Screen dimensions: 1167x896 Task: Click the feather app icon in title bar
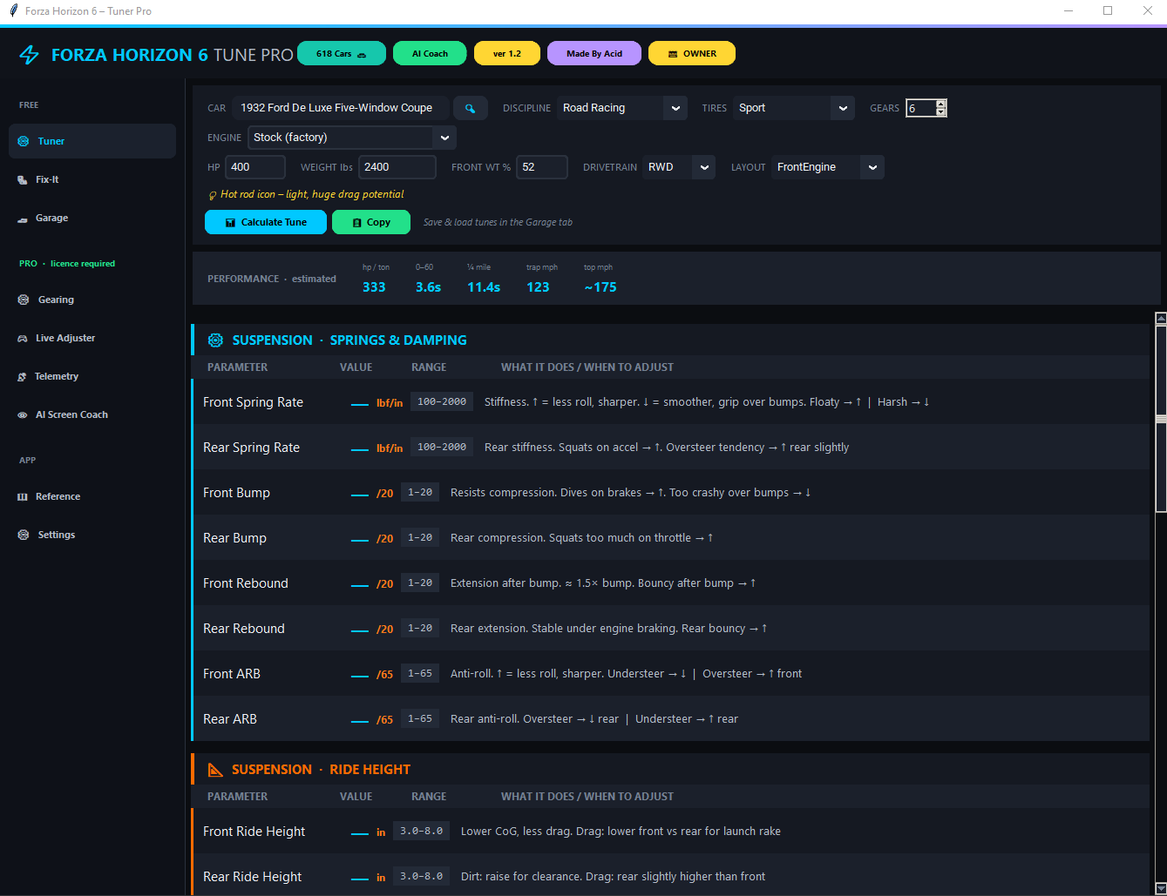13,10
